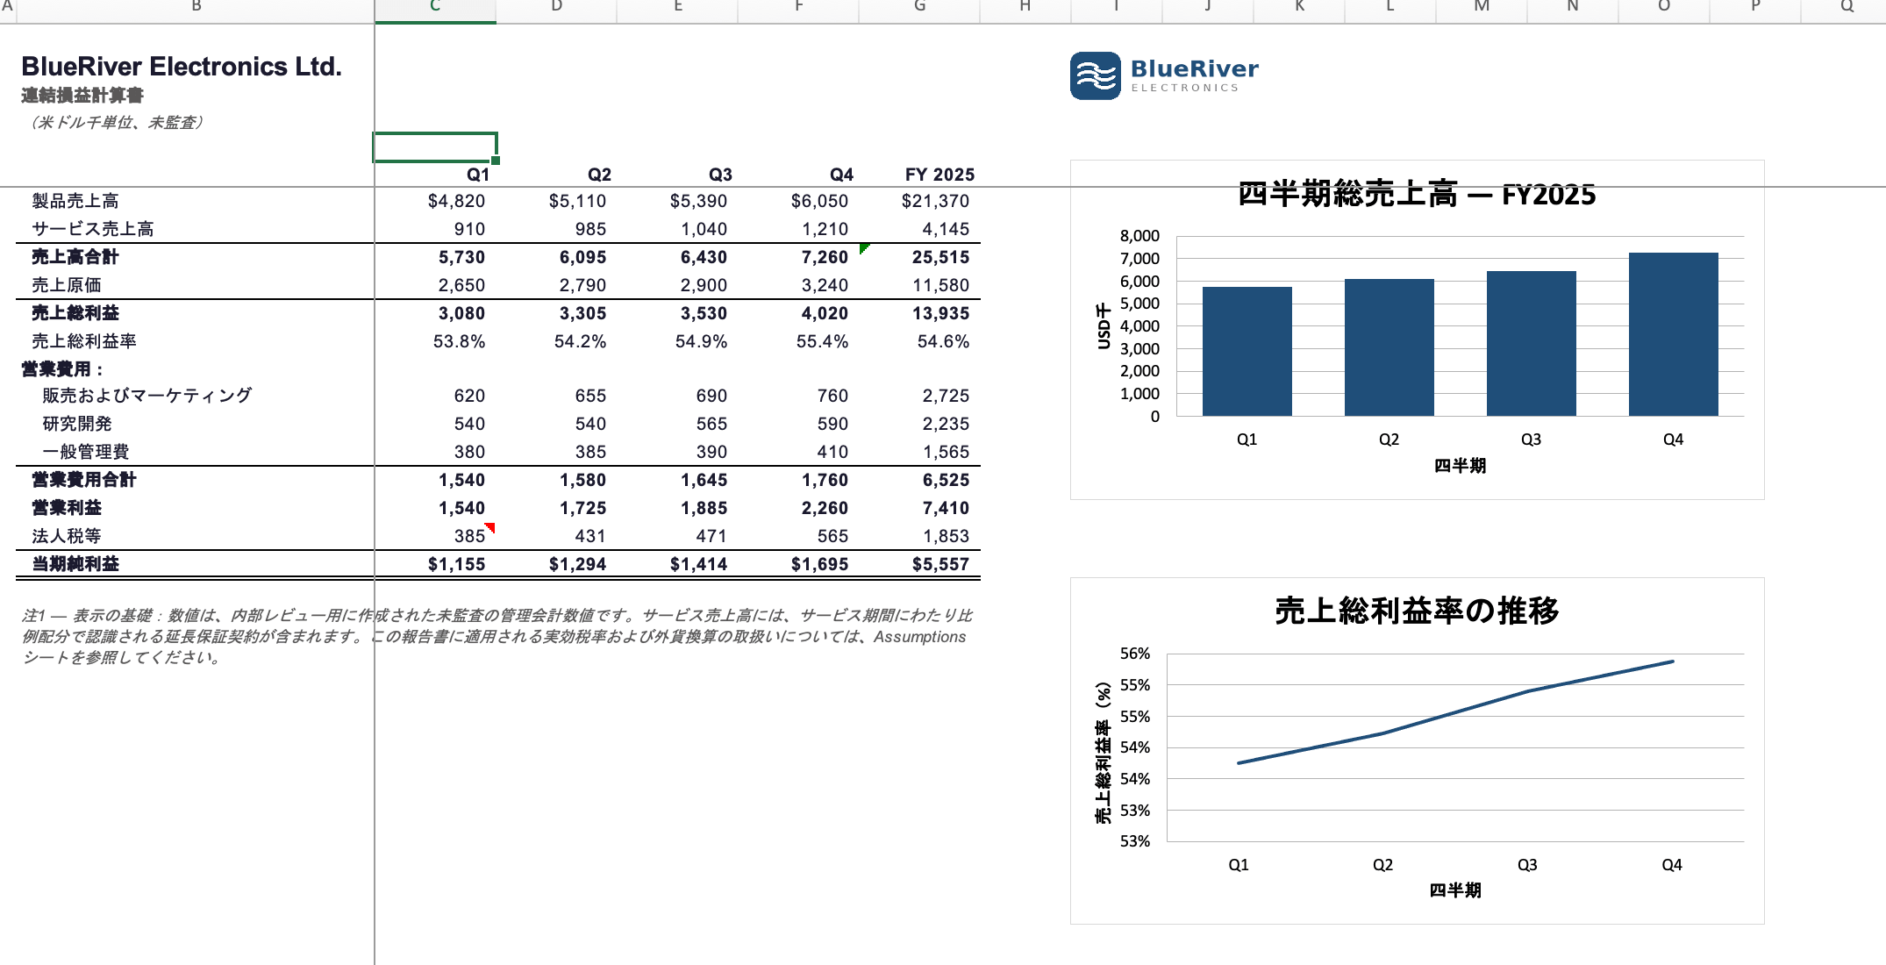Viewport: 1886px width, 965px height.
Task: Click the fill handle of the selected cell
Action: [496, 161]
